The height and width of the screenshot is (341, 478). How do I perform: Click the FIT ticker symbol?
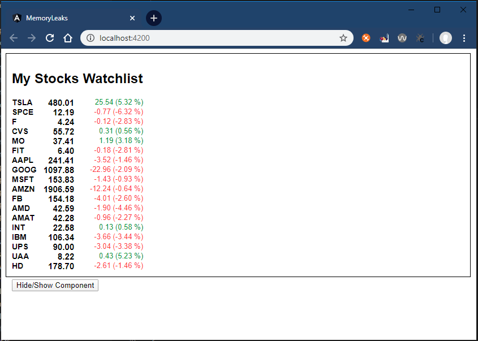pos(18,150)
